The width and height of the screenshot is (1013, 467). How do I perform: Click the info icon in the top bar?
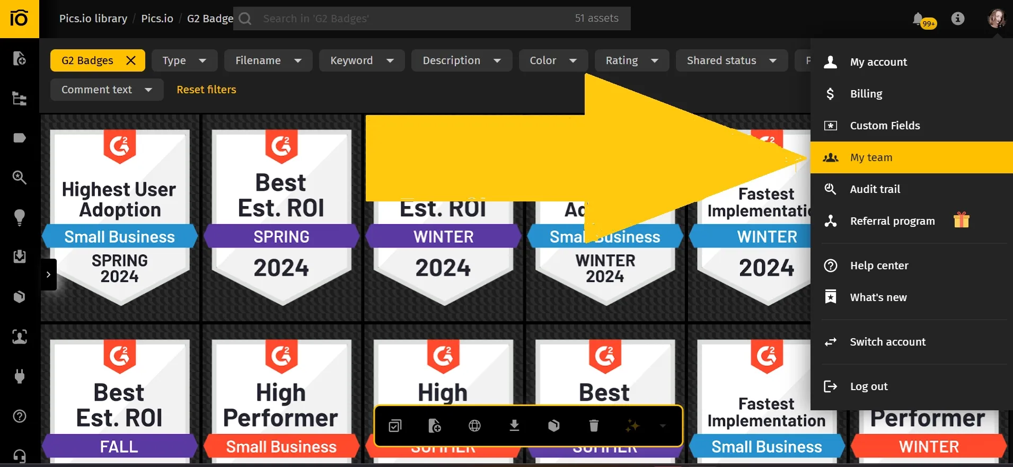[957, 19]
